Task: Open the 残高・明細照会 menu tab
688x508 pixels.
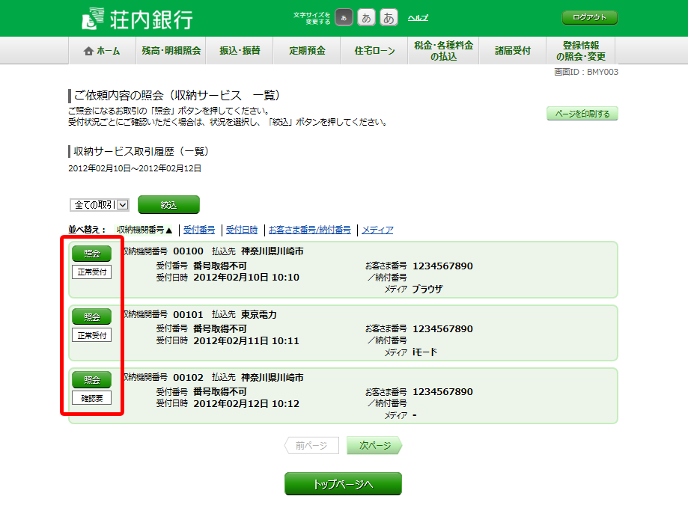Action: click(x=171, y=51)
